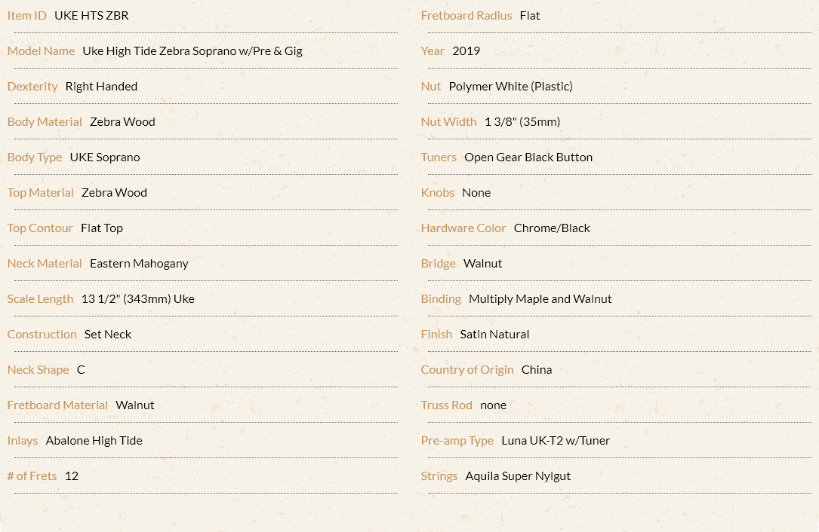Click the 'Abalone High Tide' inlays value
The width and height of the screenshot is (819, 532).
click(x=94, y=441)
